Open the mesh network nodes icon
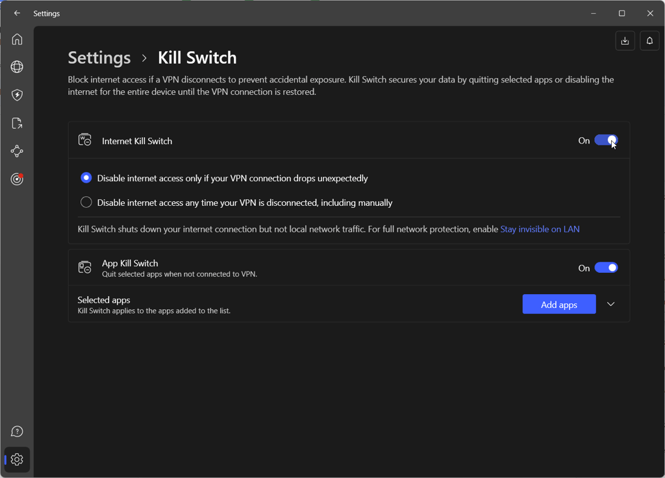This screenshot has width=665, height=478. click(17, 151)
